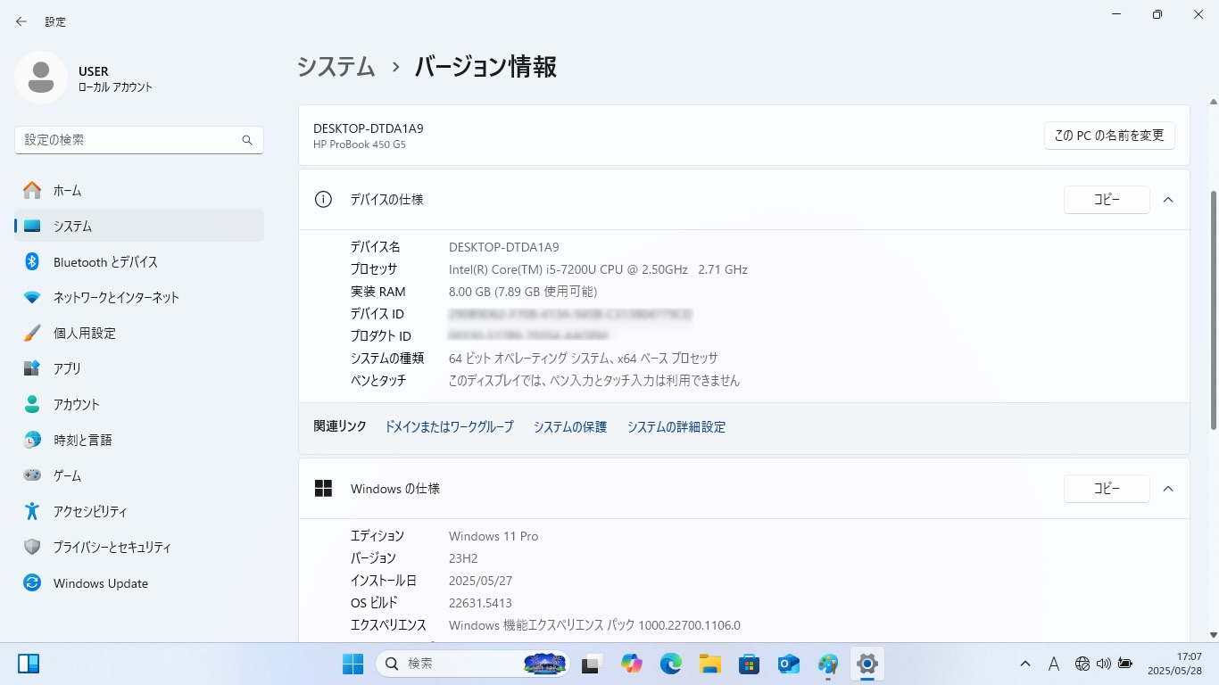Click the scrollbar down arrow at the bottom right
The height and width of the screenshot is (685, 1219).
coord(1212,634)
